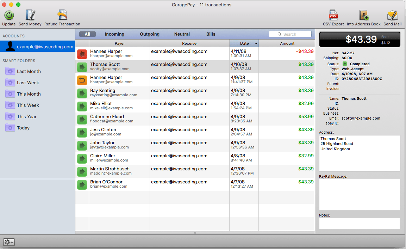Viewport: 406px width, 249px height.
Task: Click the green arrow icon beside Catherine Flood
Action: point(82,119)
